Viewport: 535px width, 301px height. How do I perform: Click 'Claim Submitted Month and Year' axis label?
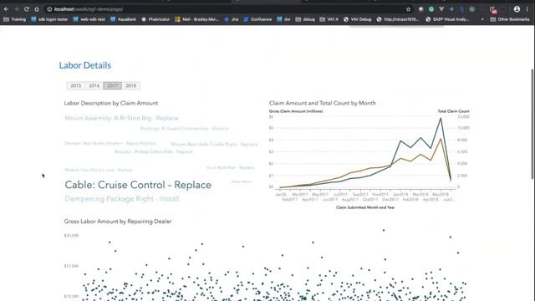(x=365, y=207)
